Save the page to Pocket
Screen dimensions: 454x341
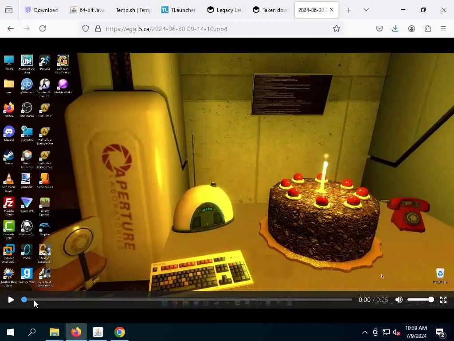[380, 28]
